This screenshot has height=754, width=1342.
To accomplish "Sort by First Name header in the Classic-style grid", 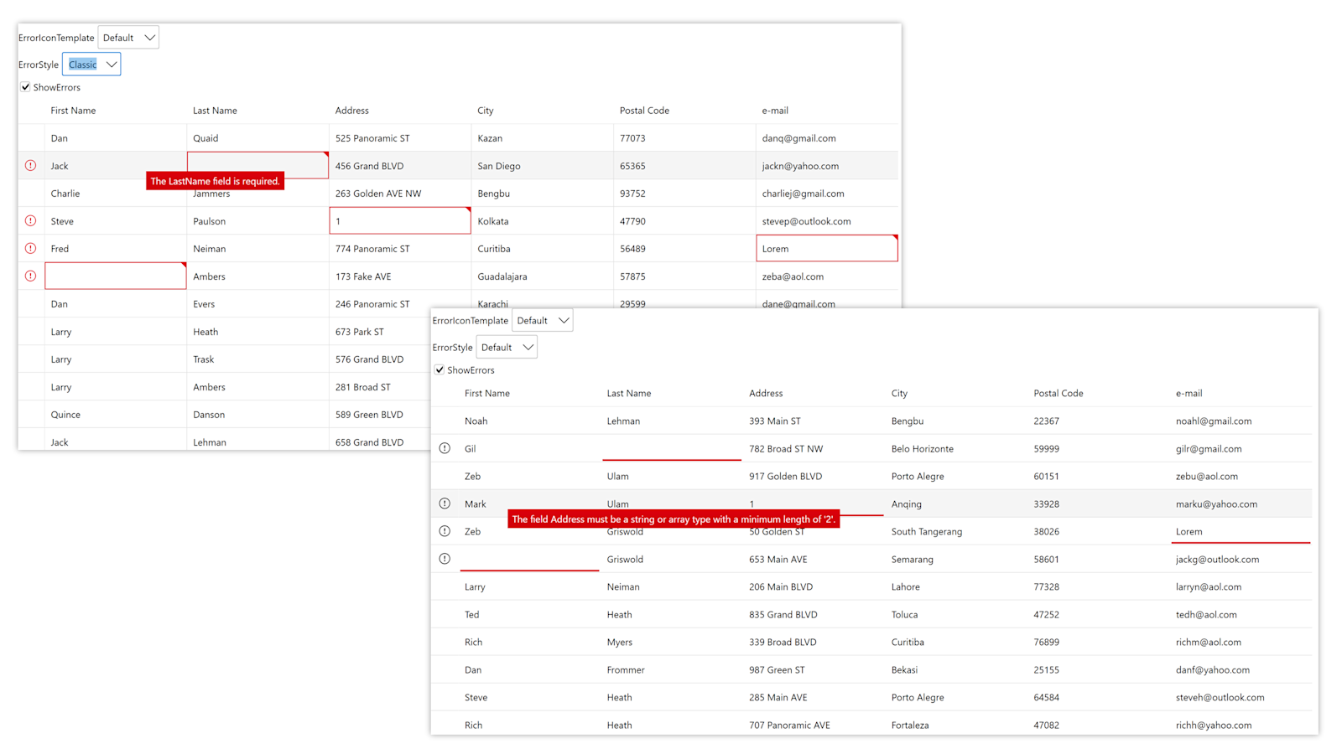I will click(x=73, y=111).
